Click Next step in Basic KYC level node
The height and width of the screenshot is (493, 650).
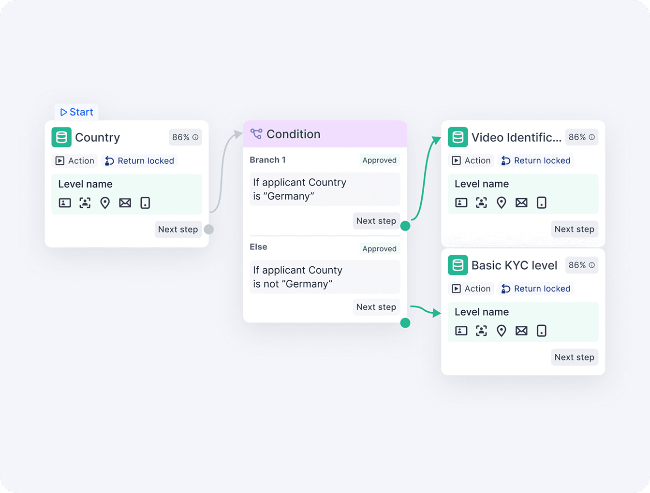[575, 357]
